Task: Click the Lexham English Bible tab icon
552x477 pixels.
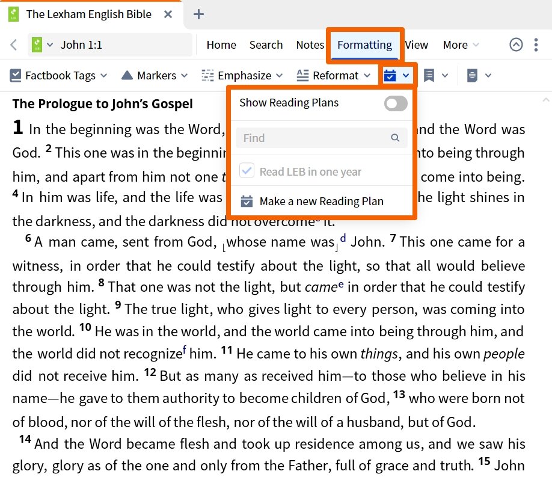Action: (13, 14)
